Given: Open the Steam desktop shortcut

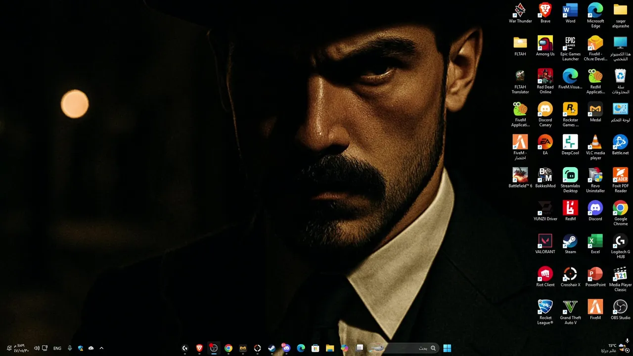Looking at the screenshot, I should (570, 244).
